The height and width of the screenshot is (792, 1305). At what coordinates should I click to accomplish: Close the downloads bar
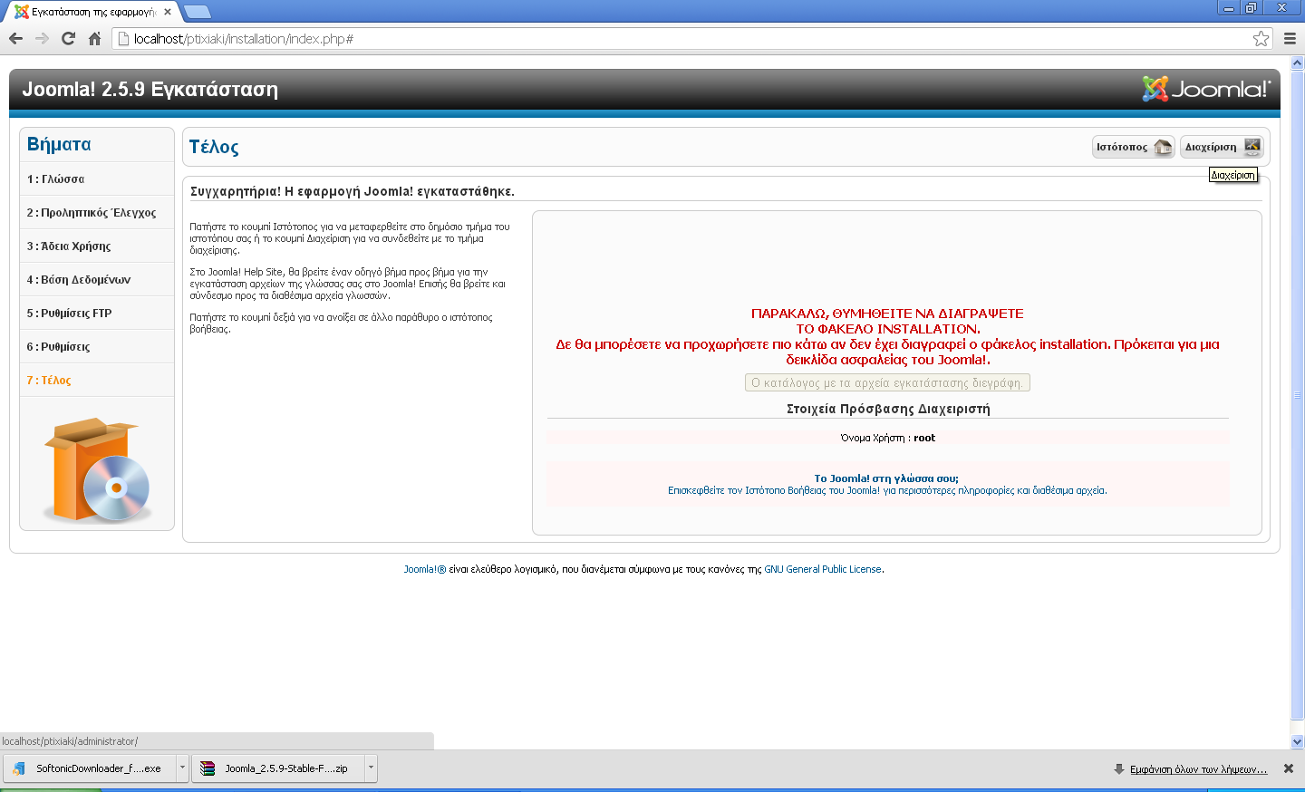[1289, 768]
